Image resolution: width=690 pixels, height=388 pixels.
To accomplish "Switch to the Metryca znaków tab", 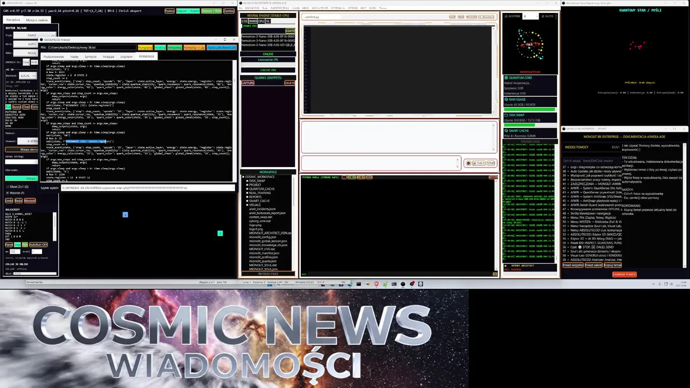I will click(x=37, y=20).
